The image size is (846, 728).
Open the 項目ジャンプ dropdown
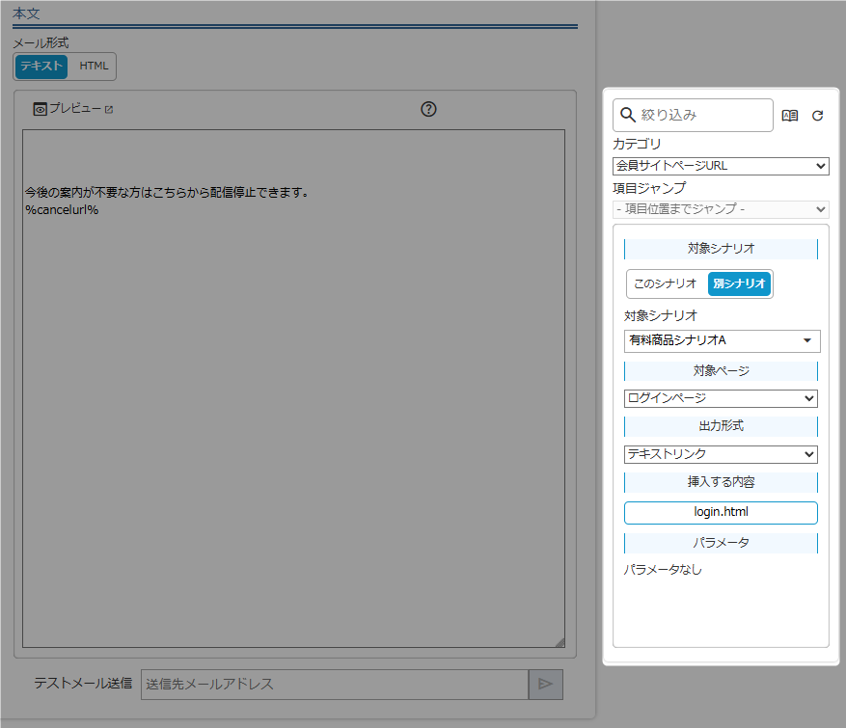[x=722, y=208]
